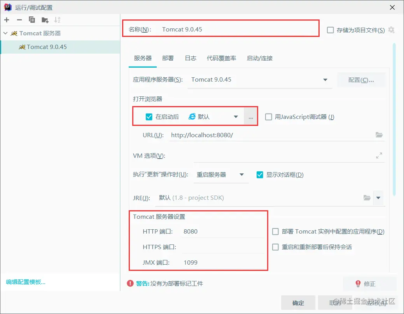Screen dimensions: 404x314
Task: Create new folder using folder-plus icon
Action: 45,20
